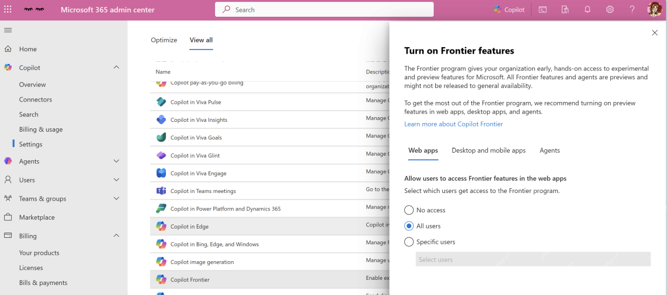Screen dimensions: 667x295
Task: Click the Copilot in Viva Goals icon
Action: (x=161, y=138)
